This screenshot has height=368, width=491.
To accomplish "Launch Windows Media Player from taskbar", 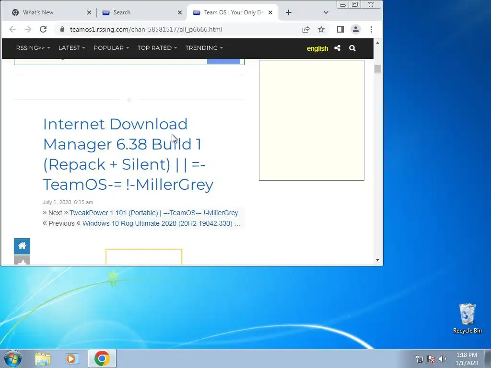I will click(x=72, y=359).
